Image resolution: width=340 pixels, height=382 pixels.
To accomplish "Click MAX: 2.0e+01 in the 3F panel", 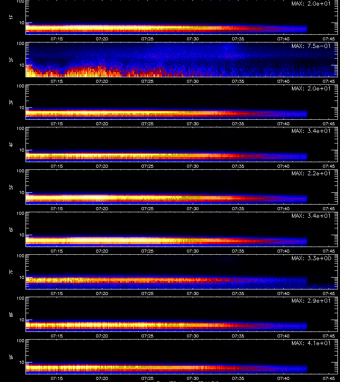I will (311, 88).
